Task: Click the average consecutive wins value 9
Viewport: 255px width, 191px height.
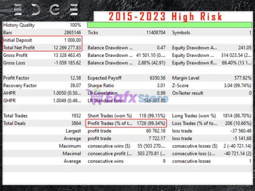Action: tap(164, 161)
